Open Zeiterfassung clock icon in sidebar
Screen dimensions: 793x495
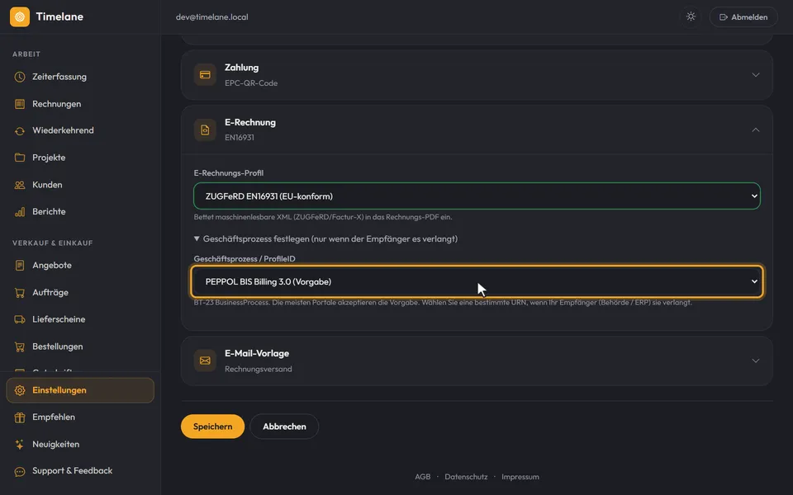[20, 77]
